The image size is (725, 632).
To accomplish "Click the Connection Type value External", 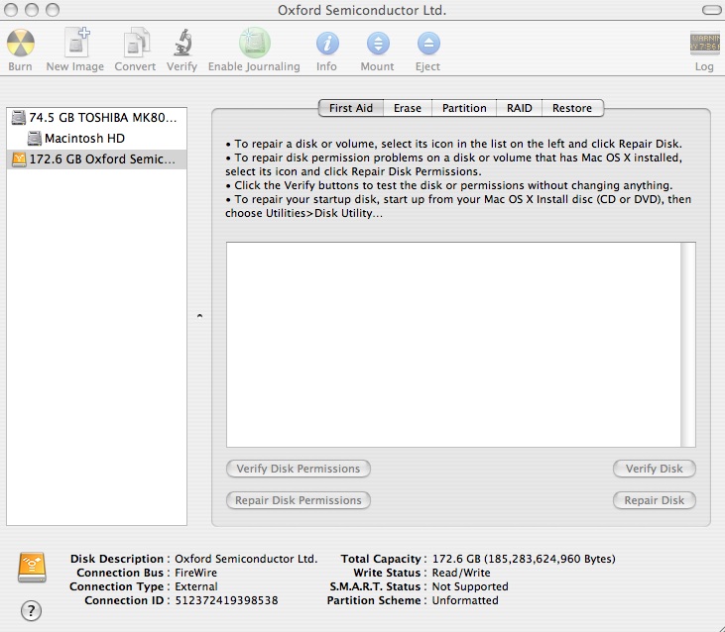I will 196,586.
